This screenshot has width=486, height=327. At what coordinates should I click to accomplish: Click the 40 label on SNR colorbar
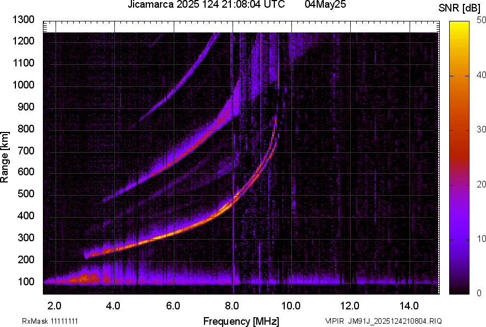[x=481, y=75]
